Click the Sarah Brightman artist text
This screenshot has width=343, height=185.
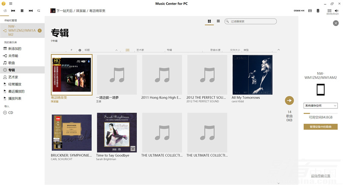(106, 159)
